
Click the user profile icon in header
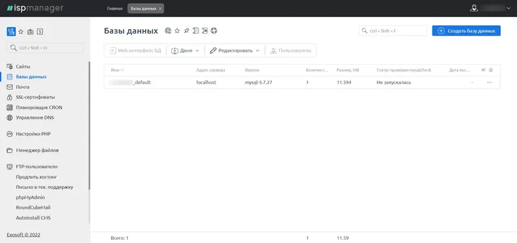[474, 8]
